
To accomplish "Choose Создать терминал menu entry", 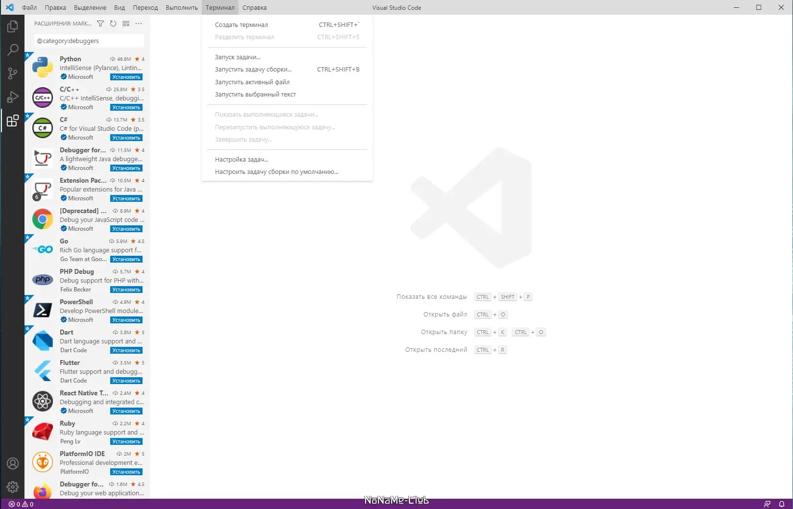I will [x=287, y=24].
